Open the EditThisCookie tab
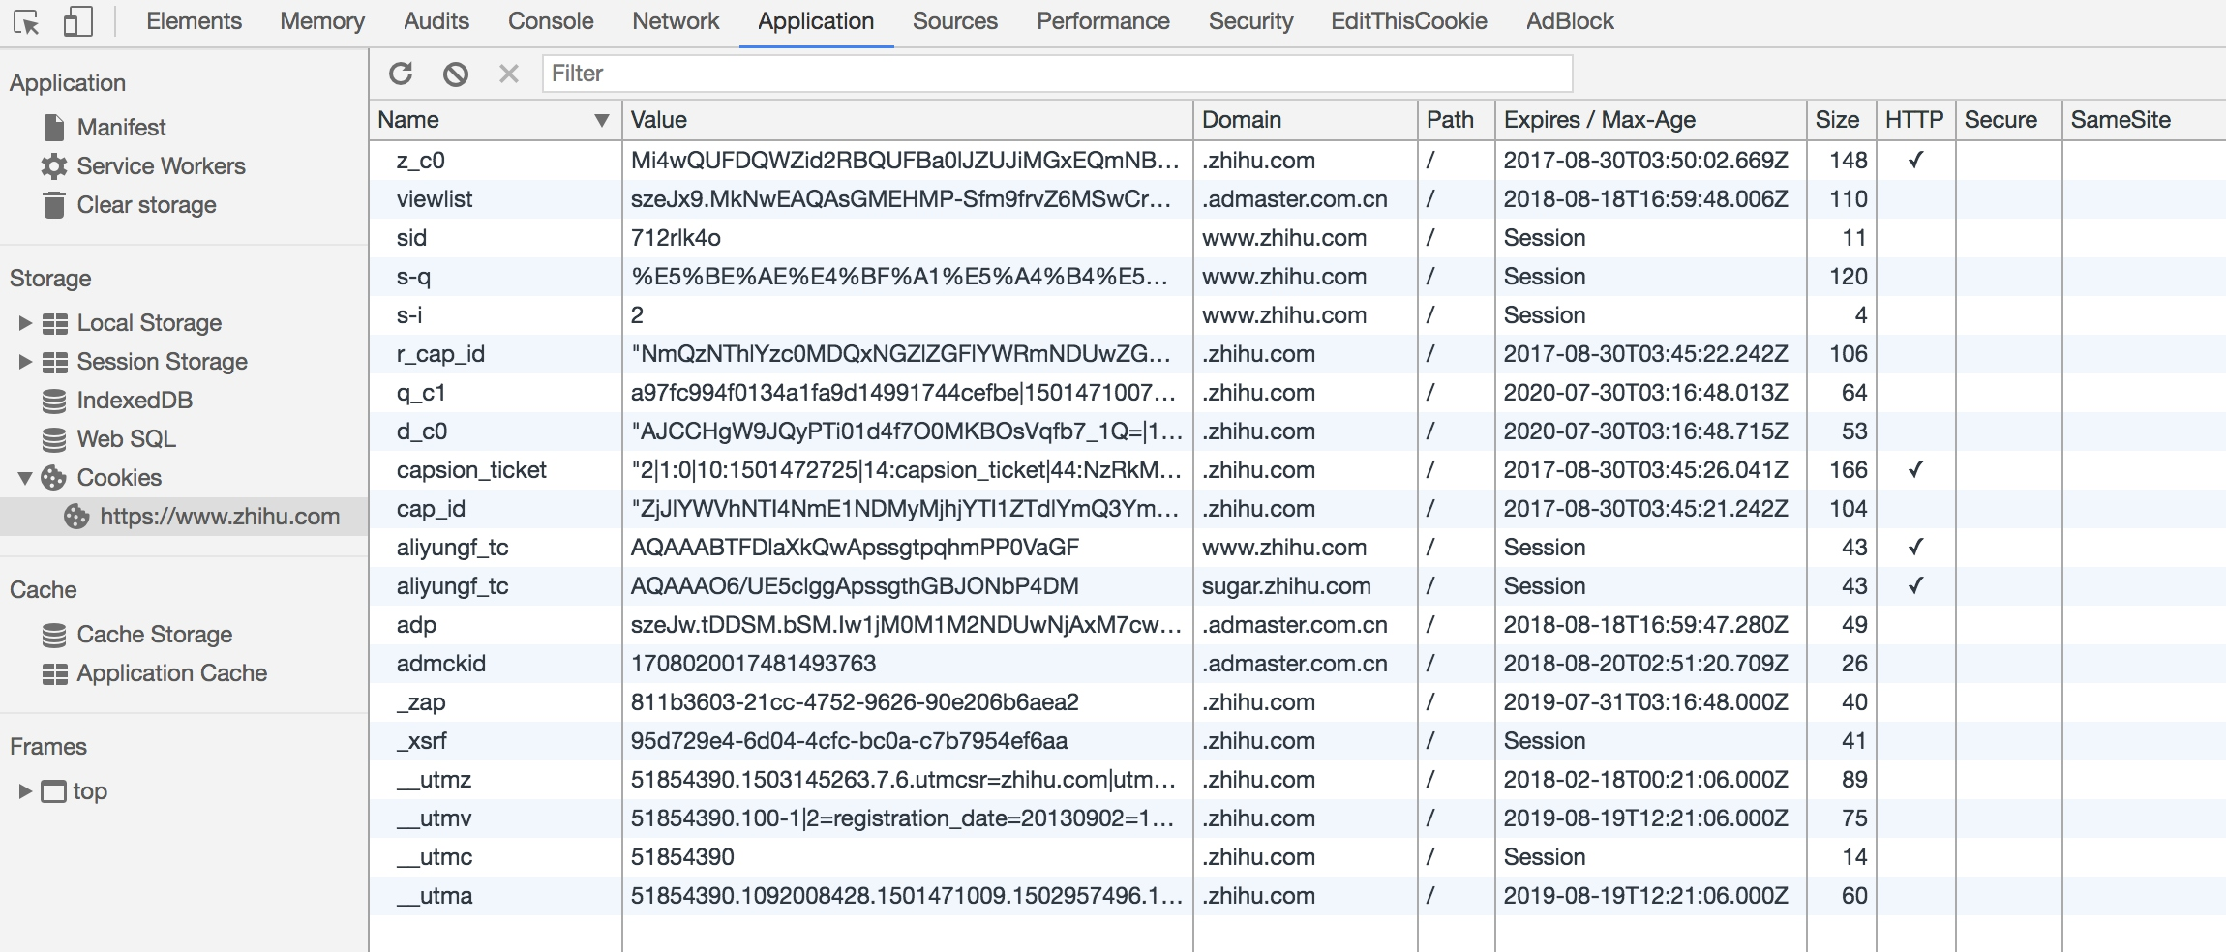 tap(1409, 21)
